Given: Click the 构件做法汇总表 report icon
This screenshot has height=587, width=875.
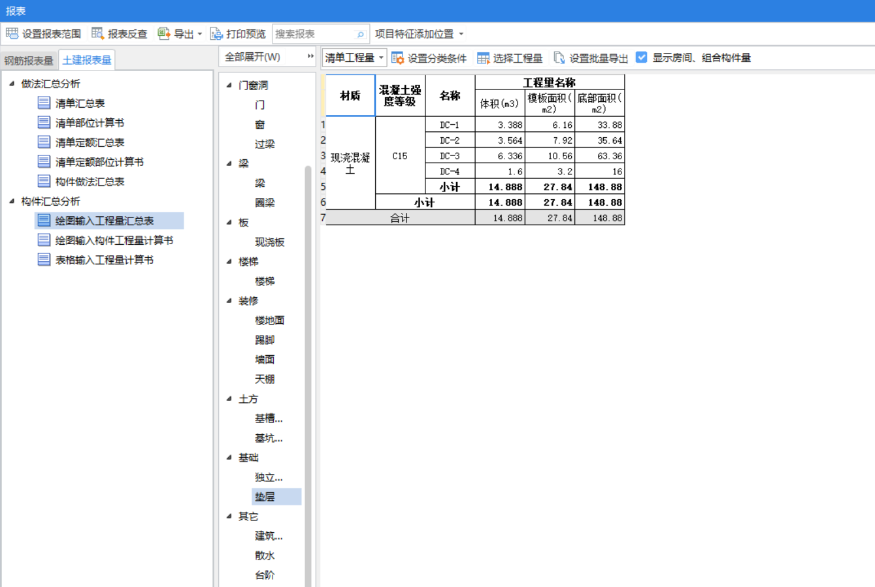Looking at the screenshot, I should (44, 181).
